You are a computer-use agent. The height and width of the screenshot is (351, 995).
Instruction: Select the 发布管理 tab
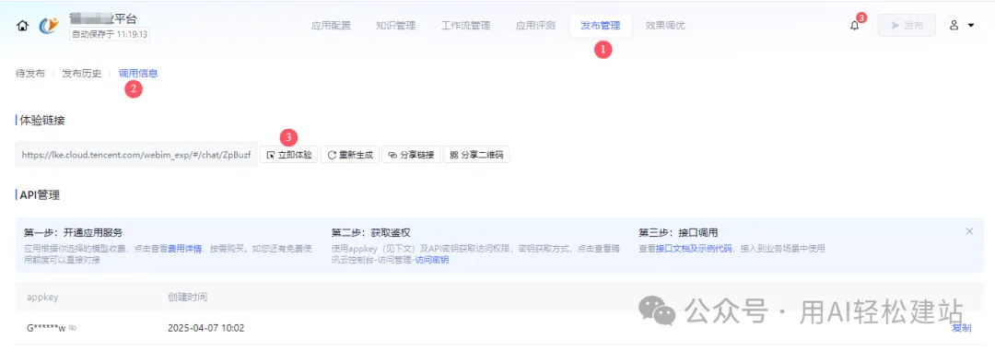pyautogui.click(x=601, y=26)
